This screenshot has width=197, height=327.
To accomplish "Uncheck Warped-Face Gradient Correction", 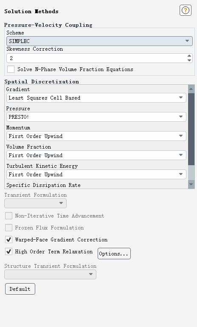I will [x=9, y=239].
